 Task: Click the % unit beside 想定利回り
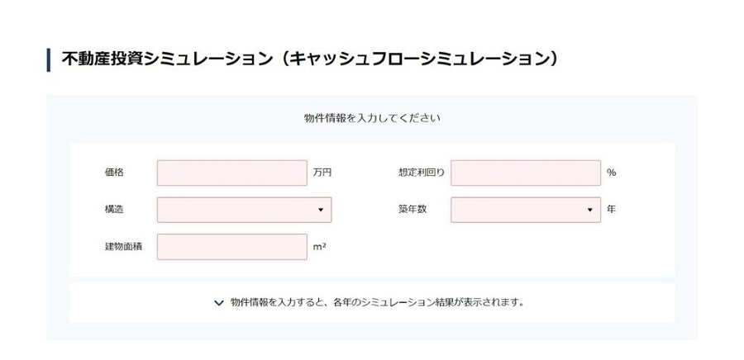612,173
